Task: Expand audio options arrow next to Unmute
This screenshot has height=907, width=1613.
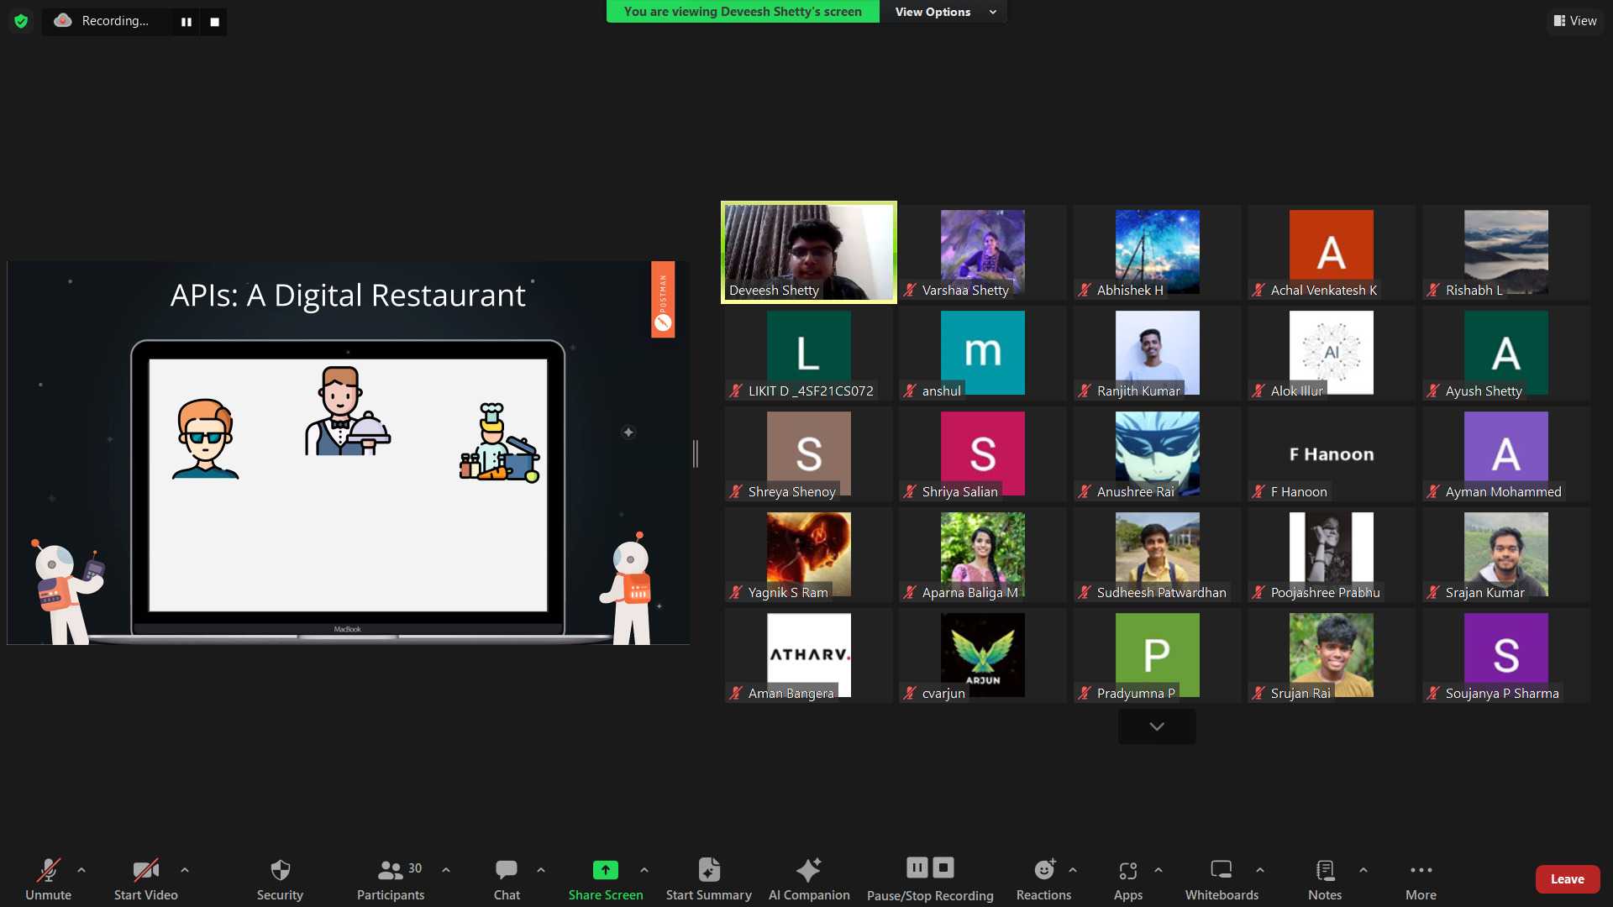Action: click(81, 870)
